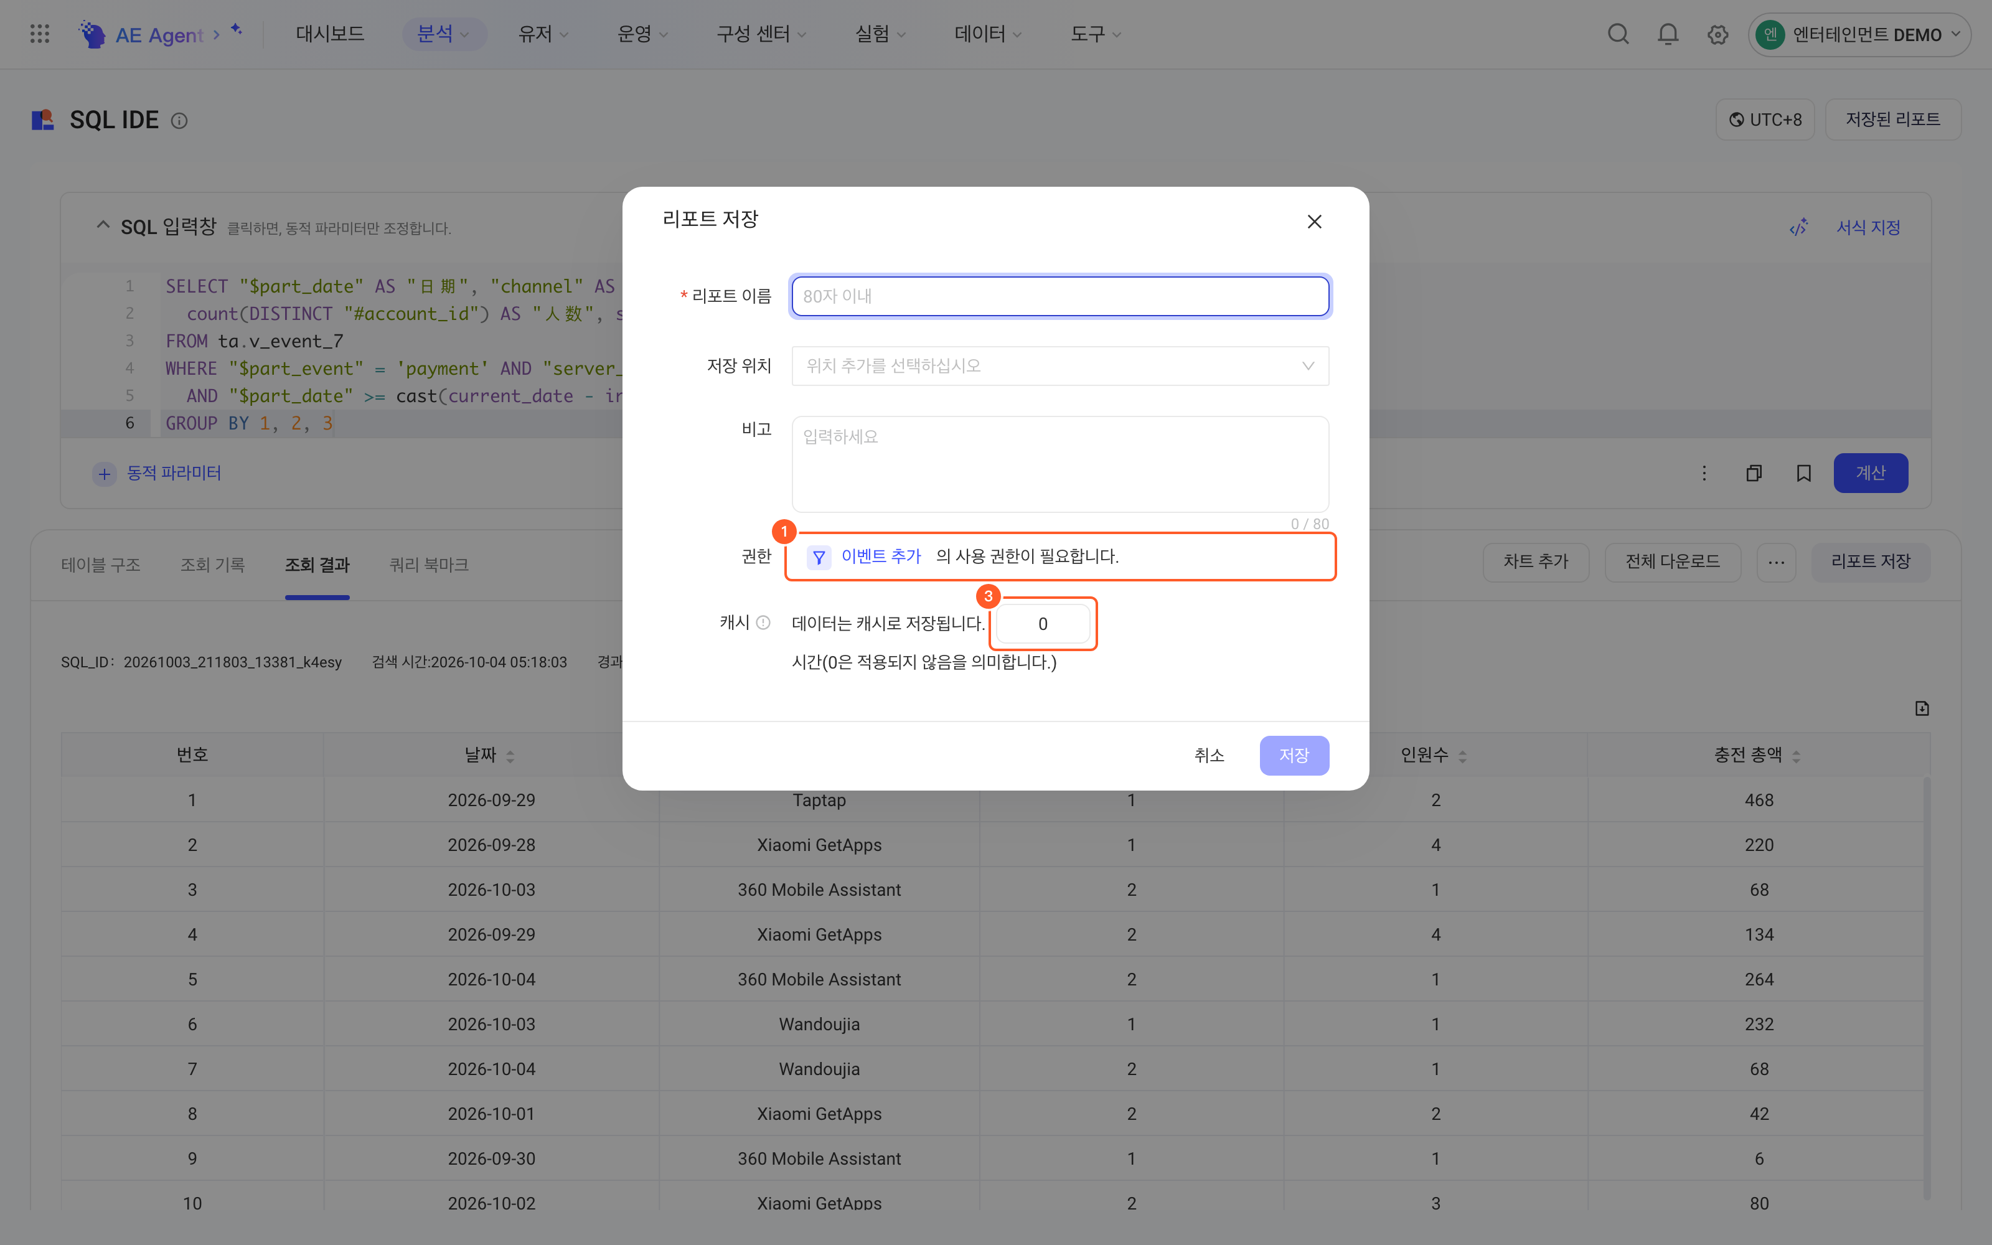Click the 서식 지정 link
1992x1245 pixels.
[1869, 227]
